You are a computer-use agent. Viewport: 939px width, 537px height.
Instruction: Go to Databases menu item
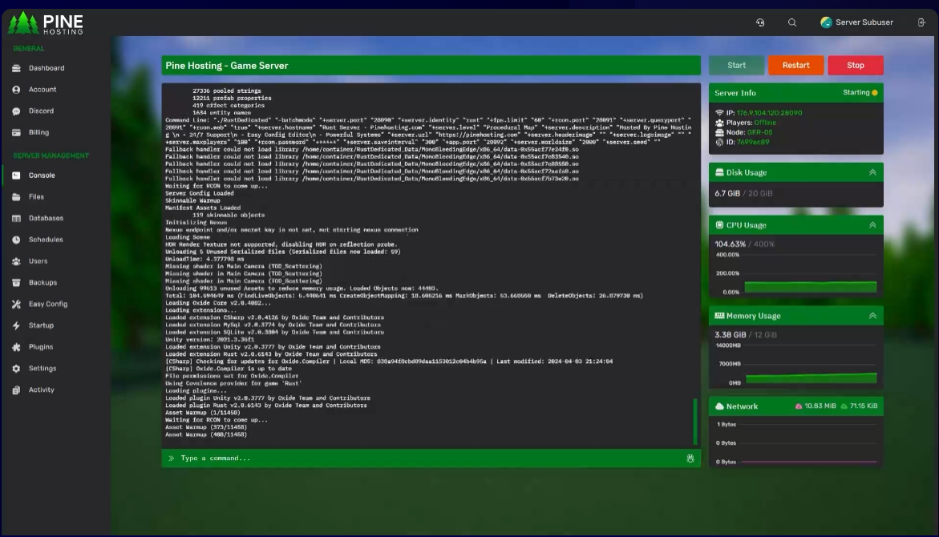(x=47, y=219)
